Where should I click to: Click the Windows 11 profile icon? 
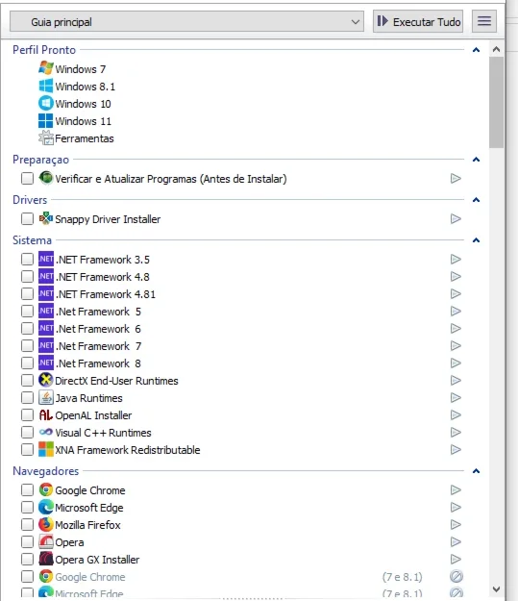[x=45, y=121]
